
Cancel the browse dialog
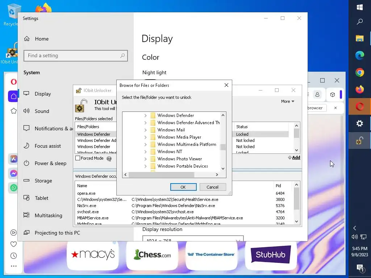[212, 187]
